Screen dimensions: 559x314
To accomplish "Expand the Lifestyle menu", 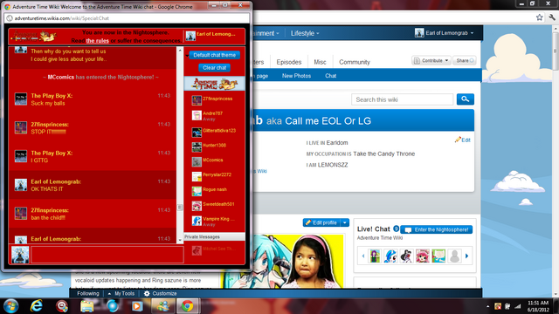I will coord(305,33).
